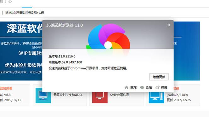Click the (radmin/3389) text
Image resolution: width=209 pixels, height=117 pixels.
(177, 95)
